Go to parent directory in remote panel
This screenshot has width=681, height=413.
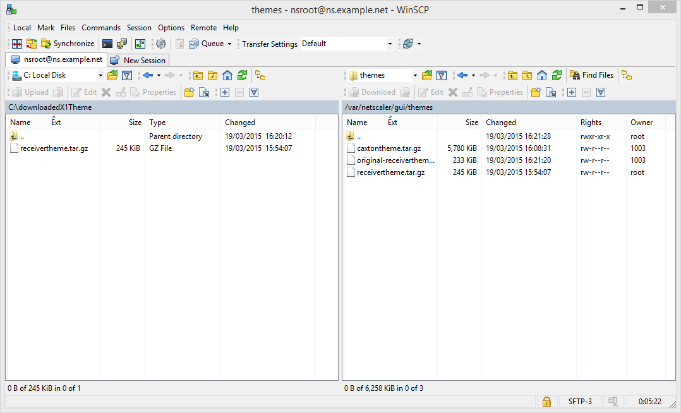512,75
